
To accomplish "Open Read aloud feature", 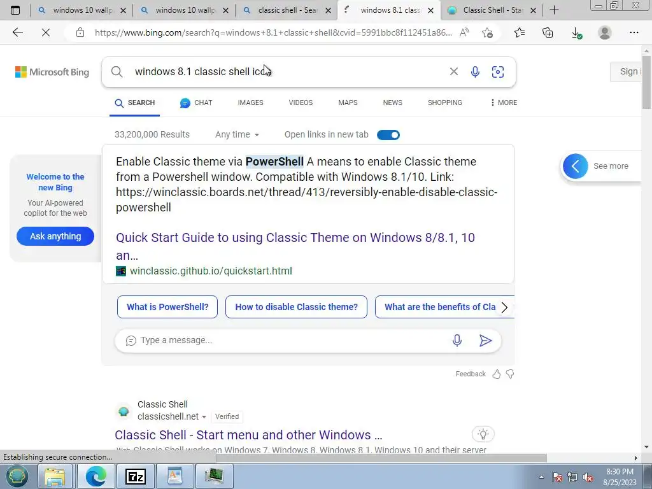I will coord(464,32).
